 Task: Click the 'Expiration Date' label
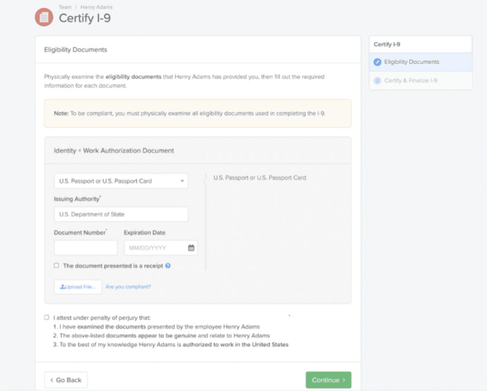click(145, 233)
